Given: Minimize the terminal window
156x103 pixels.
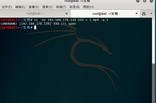Looking at the screenshot, I should [138, 1].
